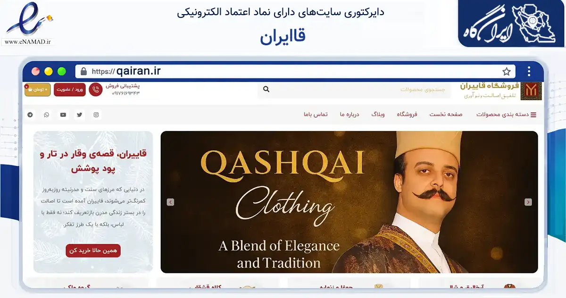566x298 pixels.
Task: Click the قاایران page title
Action: pyautogui.click(x=283, y=37)
